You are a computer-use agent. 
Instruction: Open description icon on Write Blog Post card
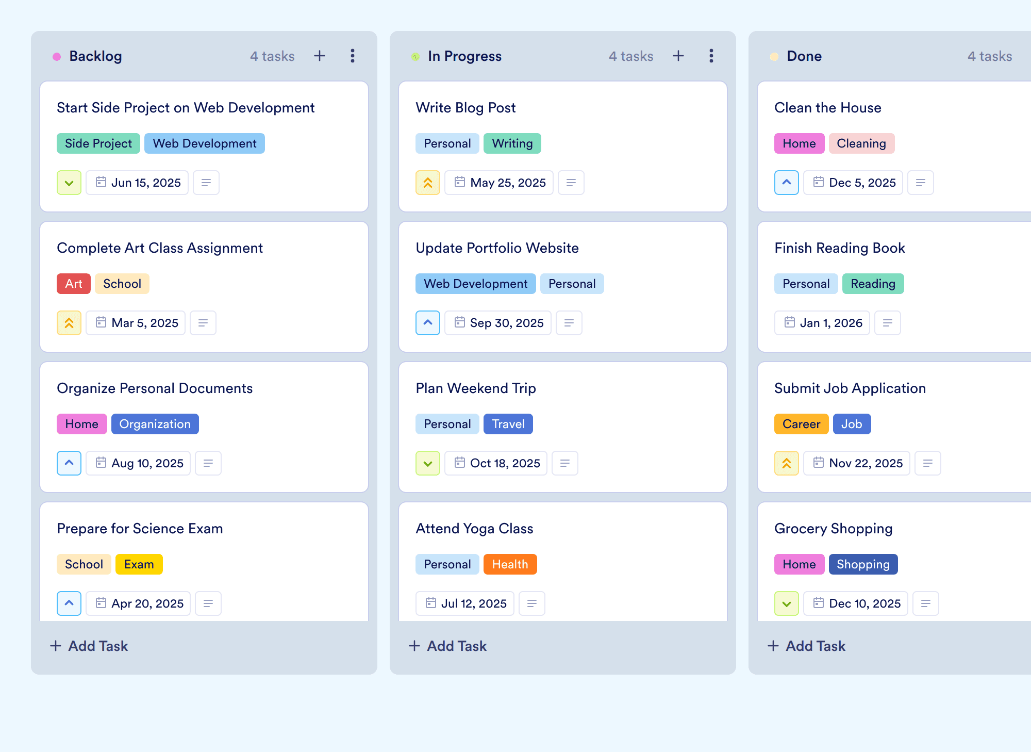click(571, 183)
